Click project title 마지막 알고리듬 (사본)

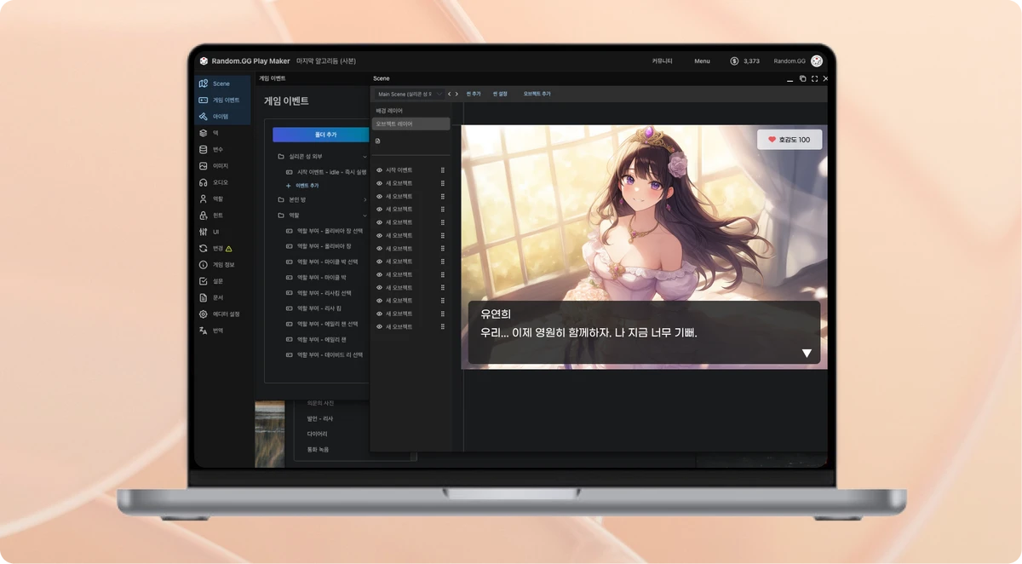(x=326, y=61)
